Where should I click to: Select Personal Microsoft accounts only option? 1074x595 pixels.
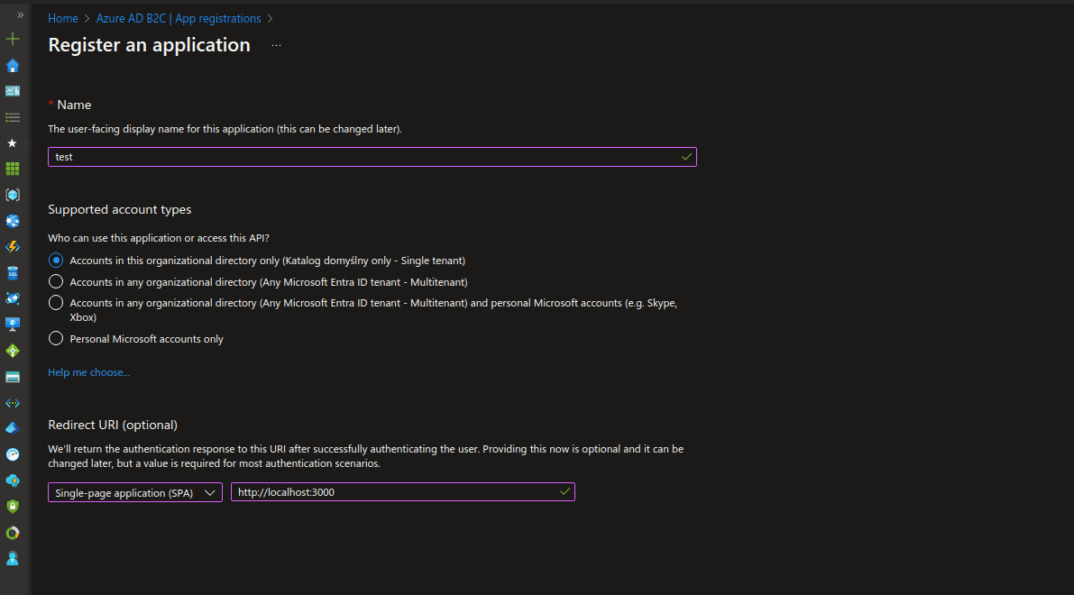tap(56, 339)
